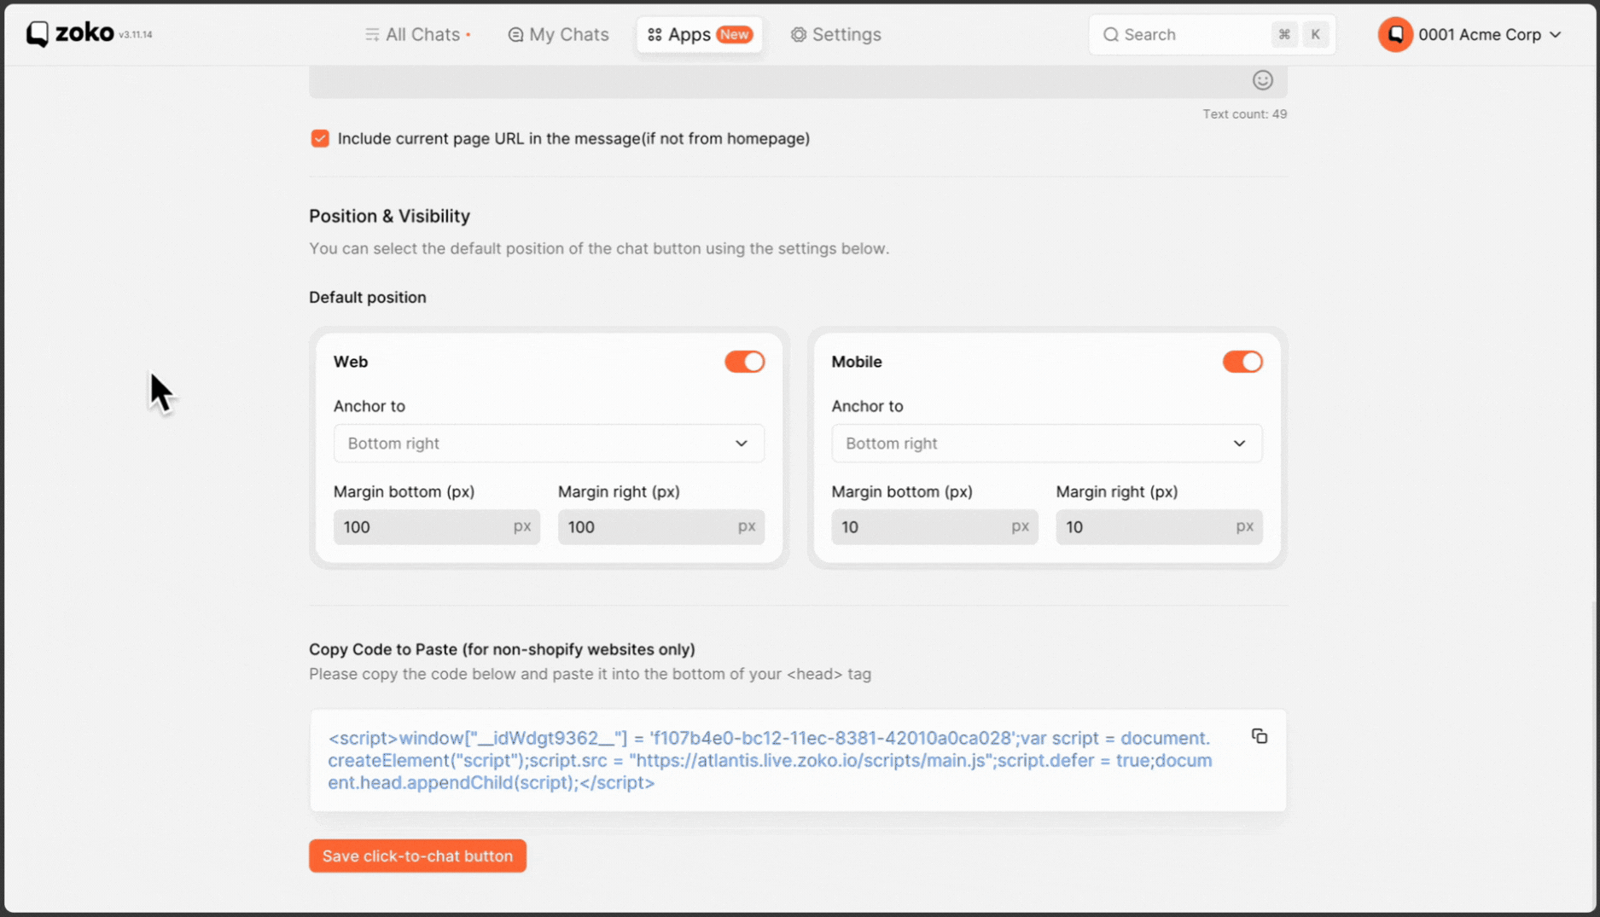
Task: Copy the script code with copy icon
Action: [1259, 736]
